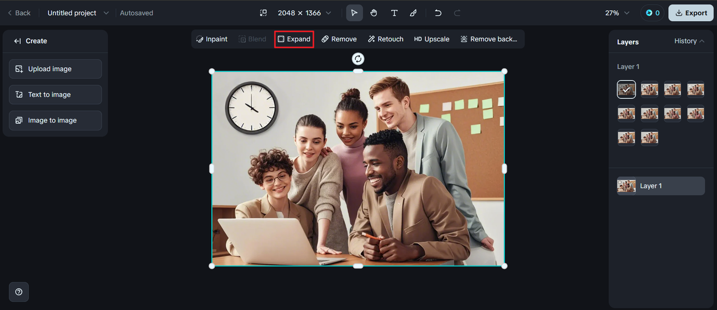Open the help question mark button
Viewport: 717px width, 310px height.
click(x=18, y=292)
